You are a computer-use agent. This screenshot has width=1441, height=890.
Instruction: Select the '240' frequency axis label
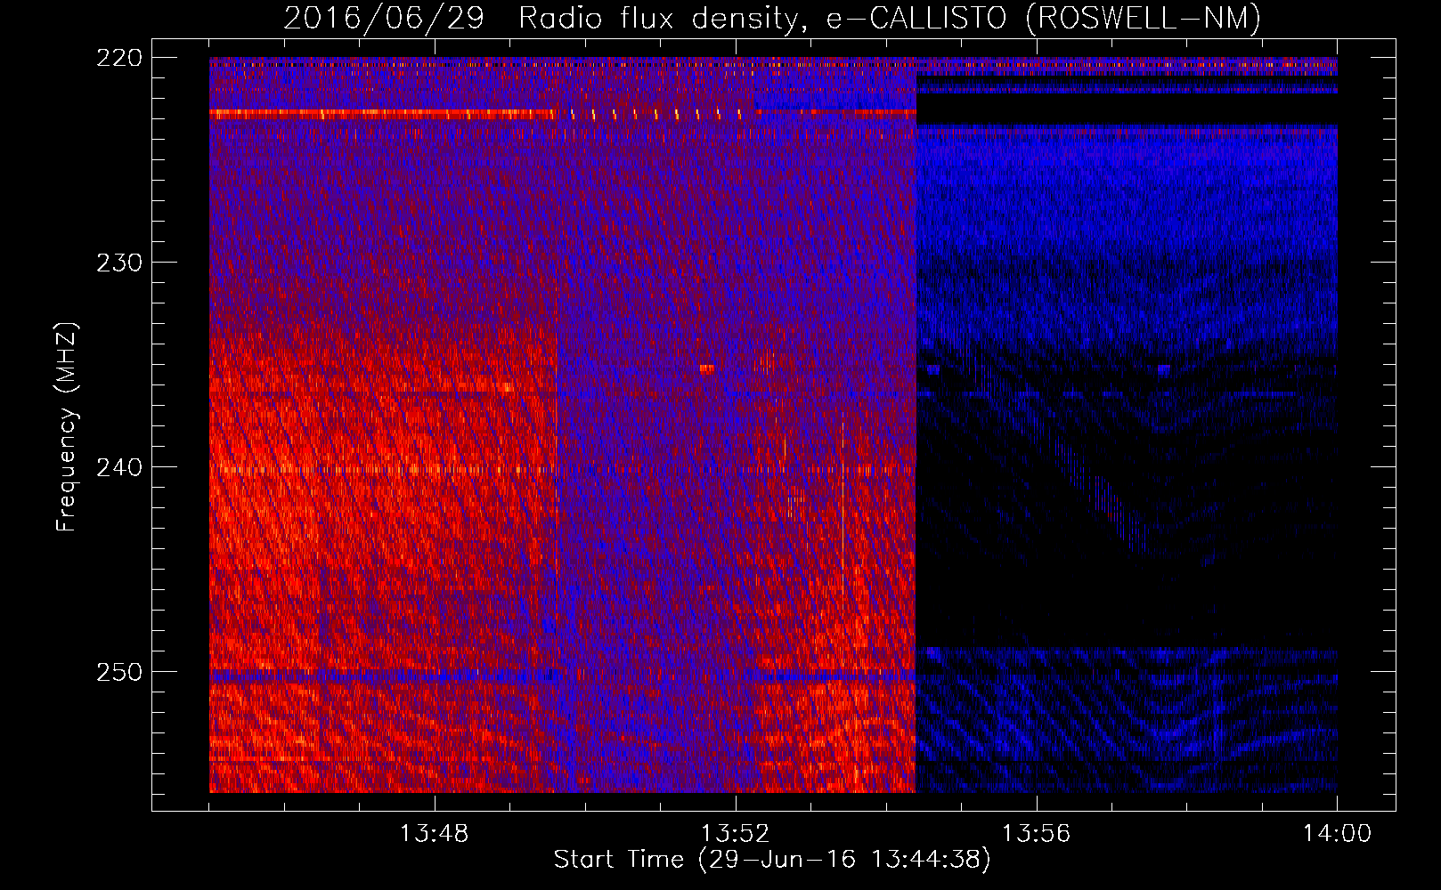pos(118,467)
